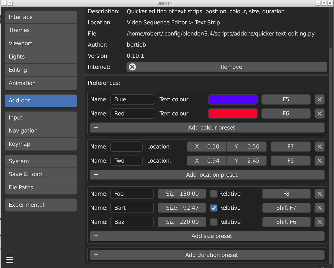This screenshot has width=334, height=268.
Task: Switch to the Themes tab
Action: point(41,30)
